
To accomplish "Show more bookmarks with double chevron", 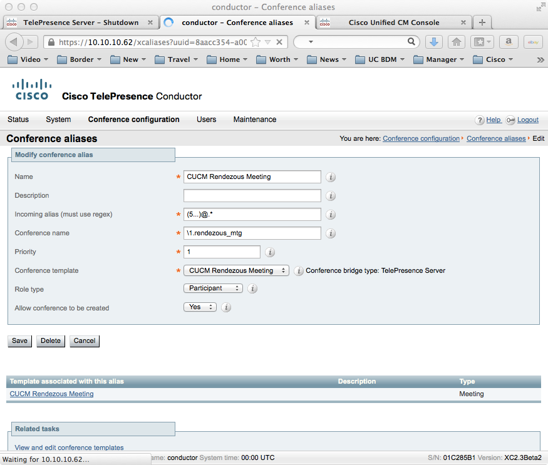I will tap(540, 59).
